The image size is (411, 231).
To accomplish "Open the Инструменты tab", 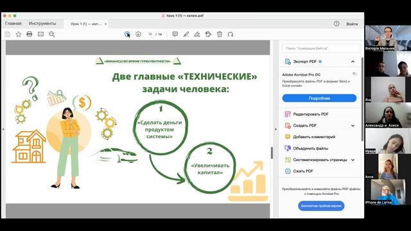I will [x=42, y=23].
